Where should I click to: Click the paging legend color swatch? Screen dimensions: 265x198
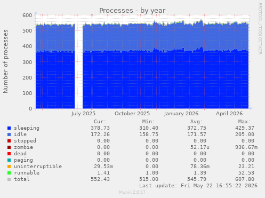tap(9, 160)
